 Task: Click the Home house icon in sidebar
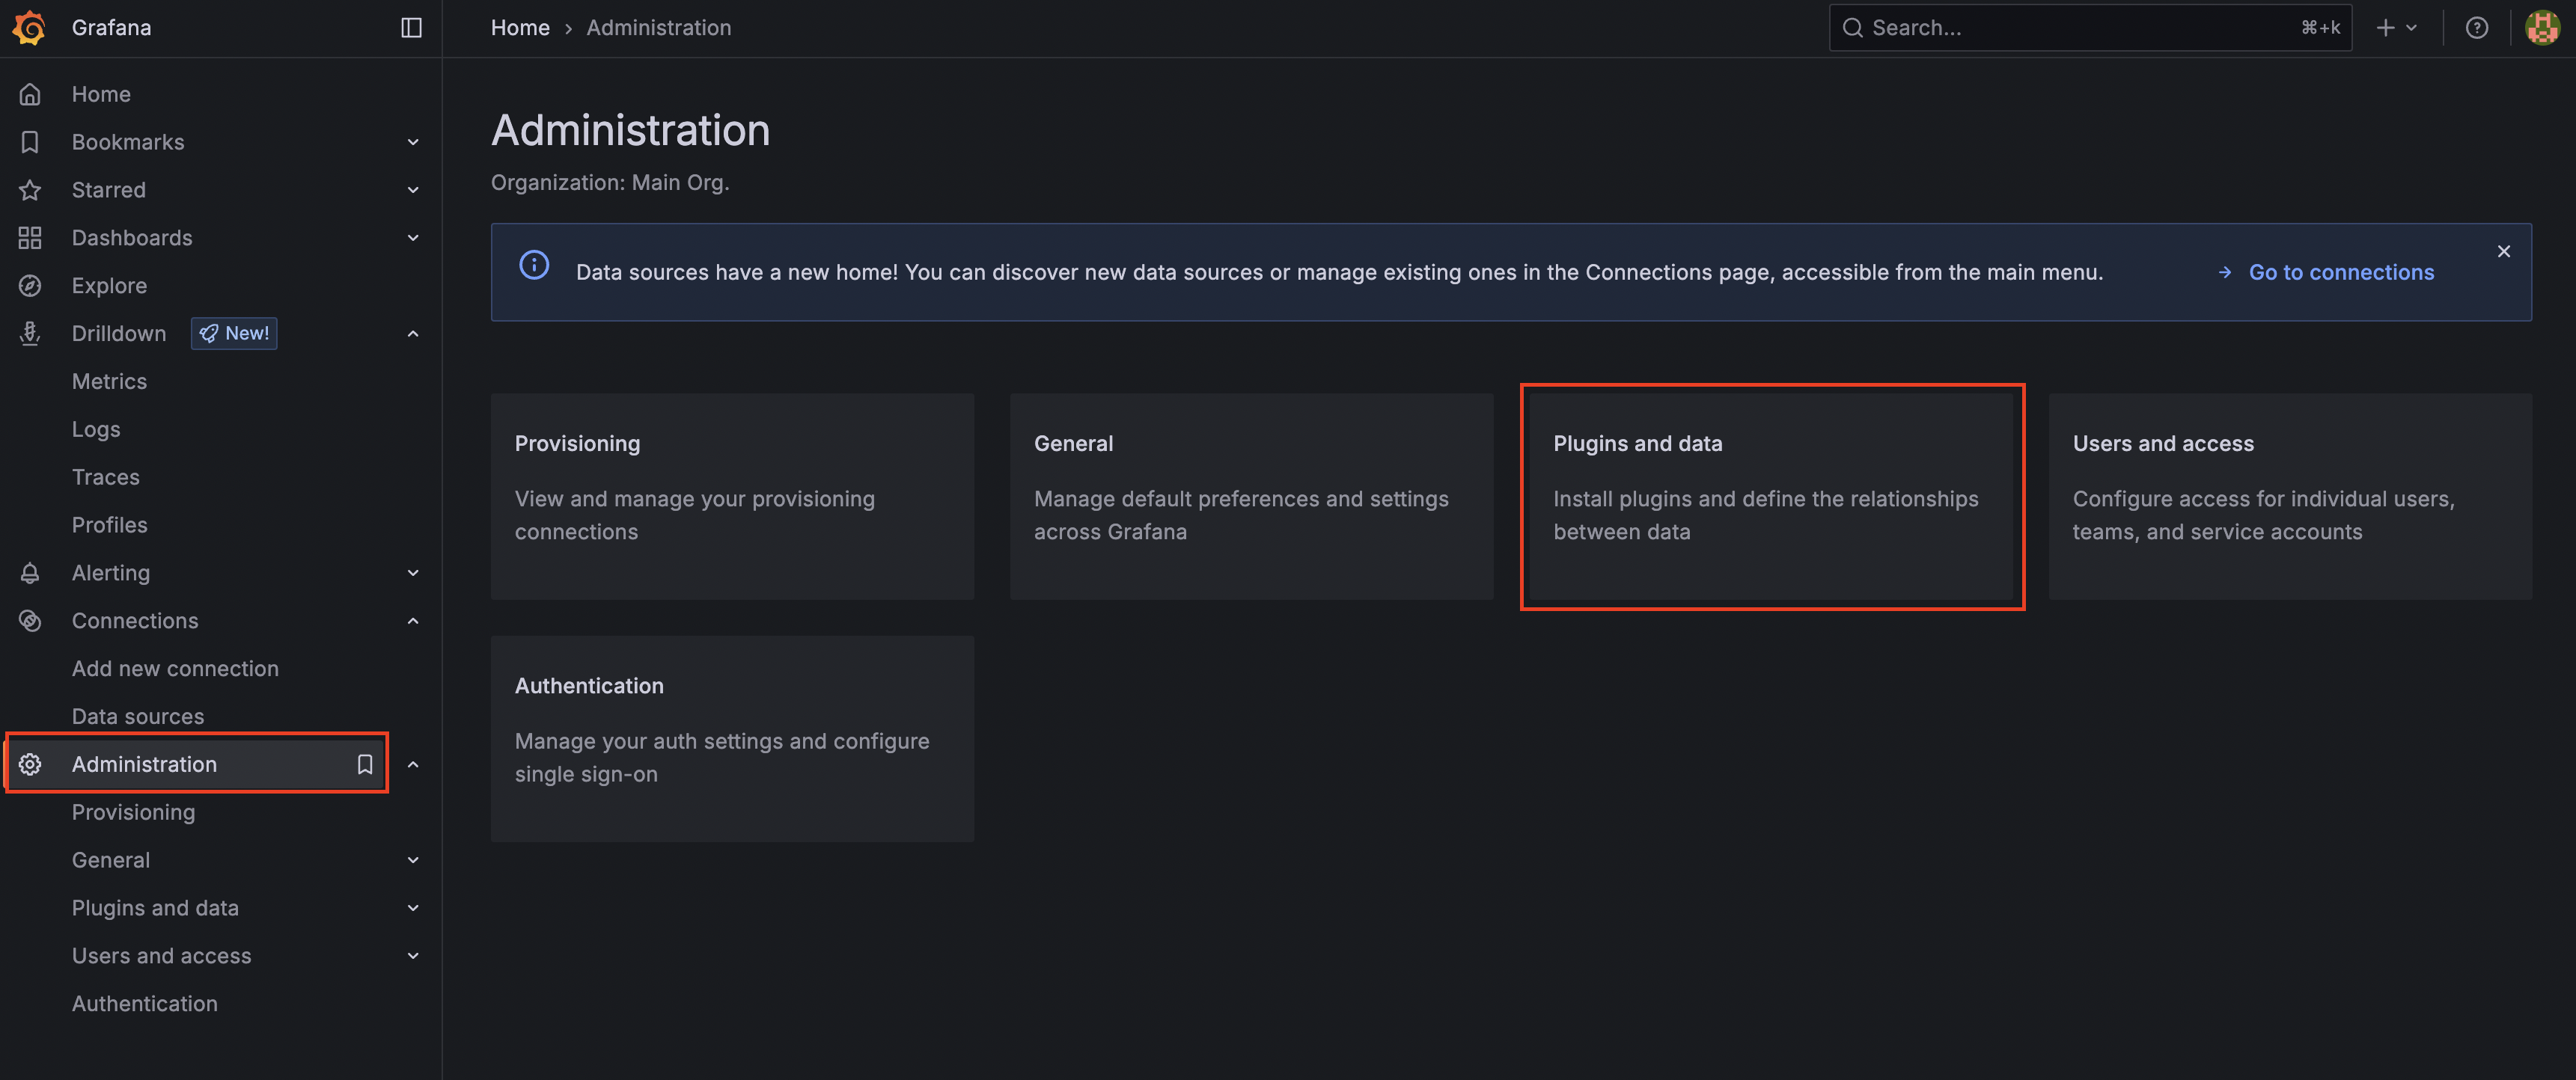(x=30, y=94)
